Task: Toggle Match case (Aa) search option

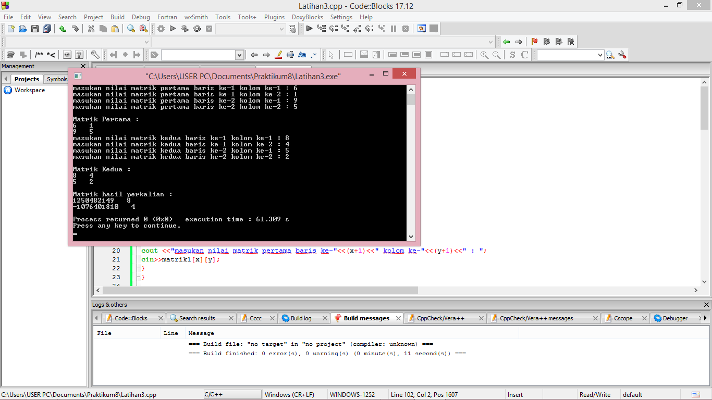Action: coord(302,55)
